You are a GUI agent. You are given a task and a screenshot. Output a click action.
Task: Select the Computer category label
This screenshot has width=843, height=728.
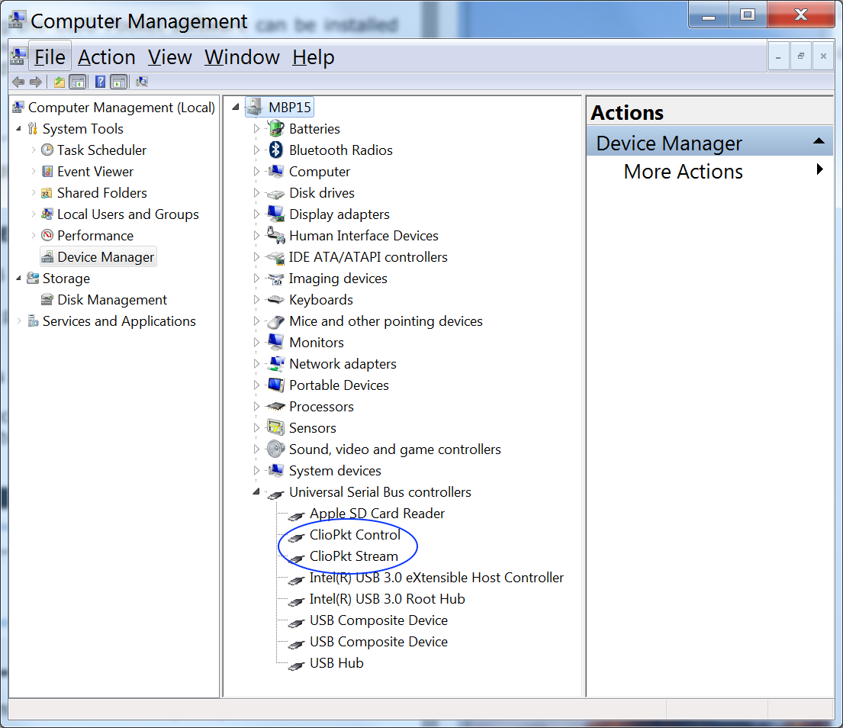point(320,172)
